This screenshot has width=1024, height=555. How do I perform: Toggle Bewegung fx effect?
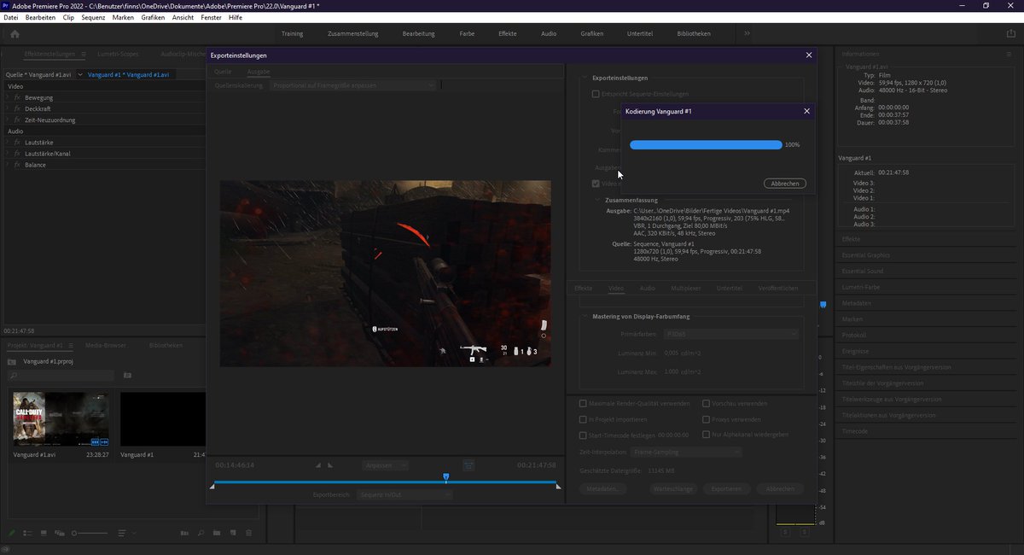click(17, 98)
